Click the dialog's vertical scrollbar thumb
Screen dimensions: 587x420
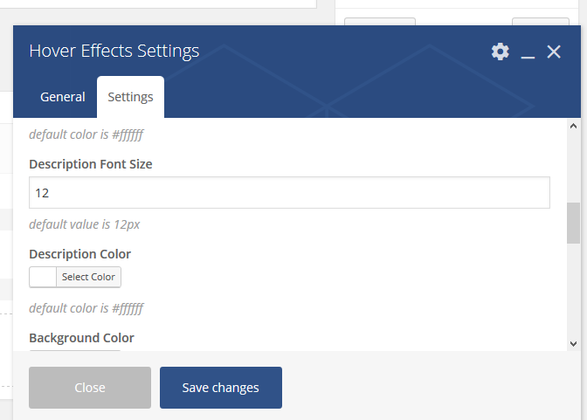click(x=573, y=224)
